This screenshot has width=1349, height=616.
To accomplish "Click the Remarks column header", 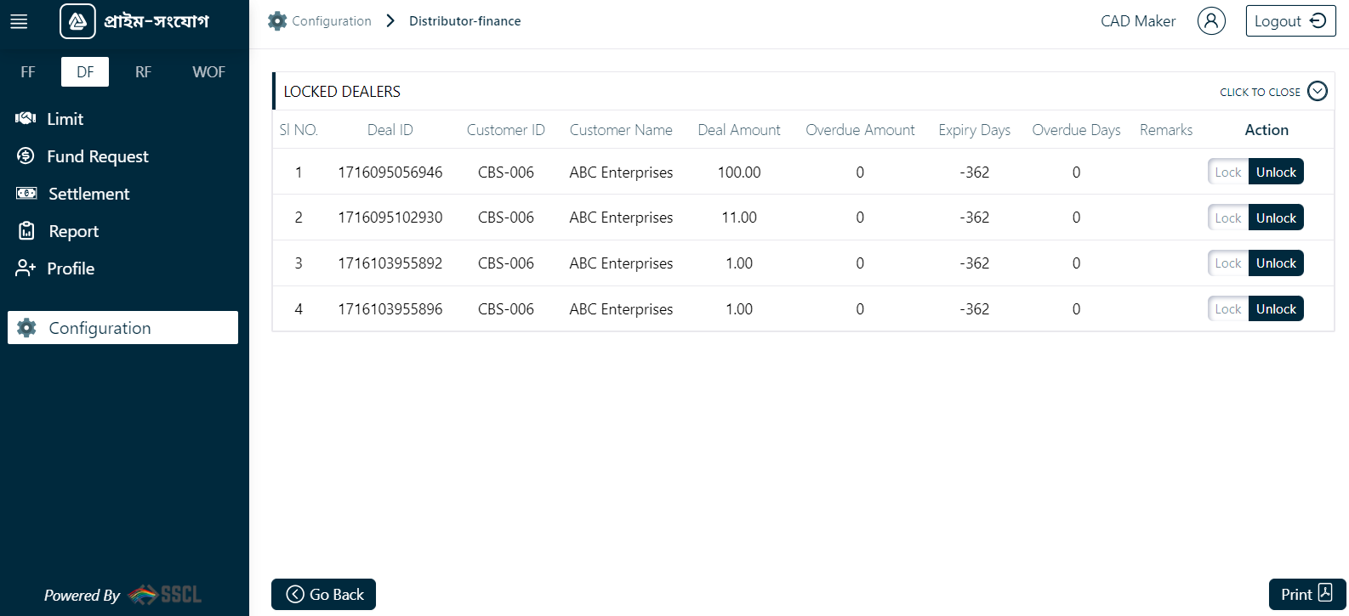I will 1166,130.
